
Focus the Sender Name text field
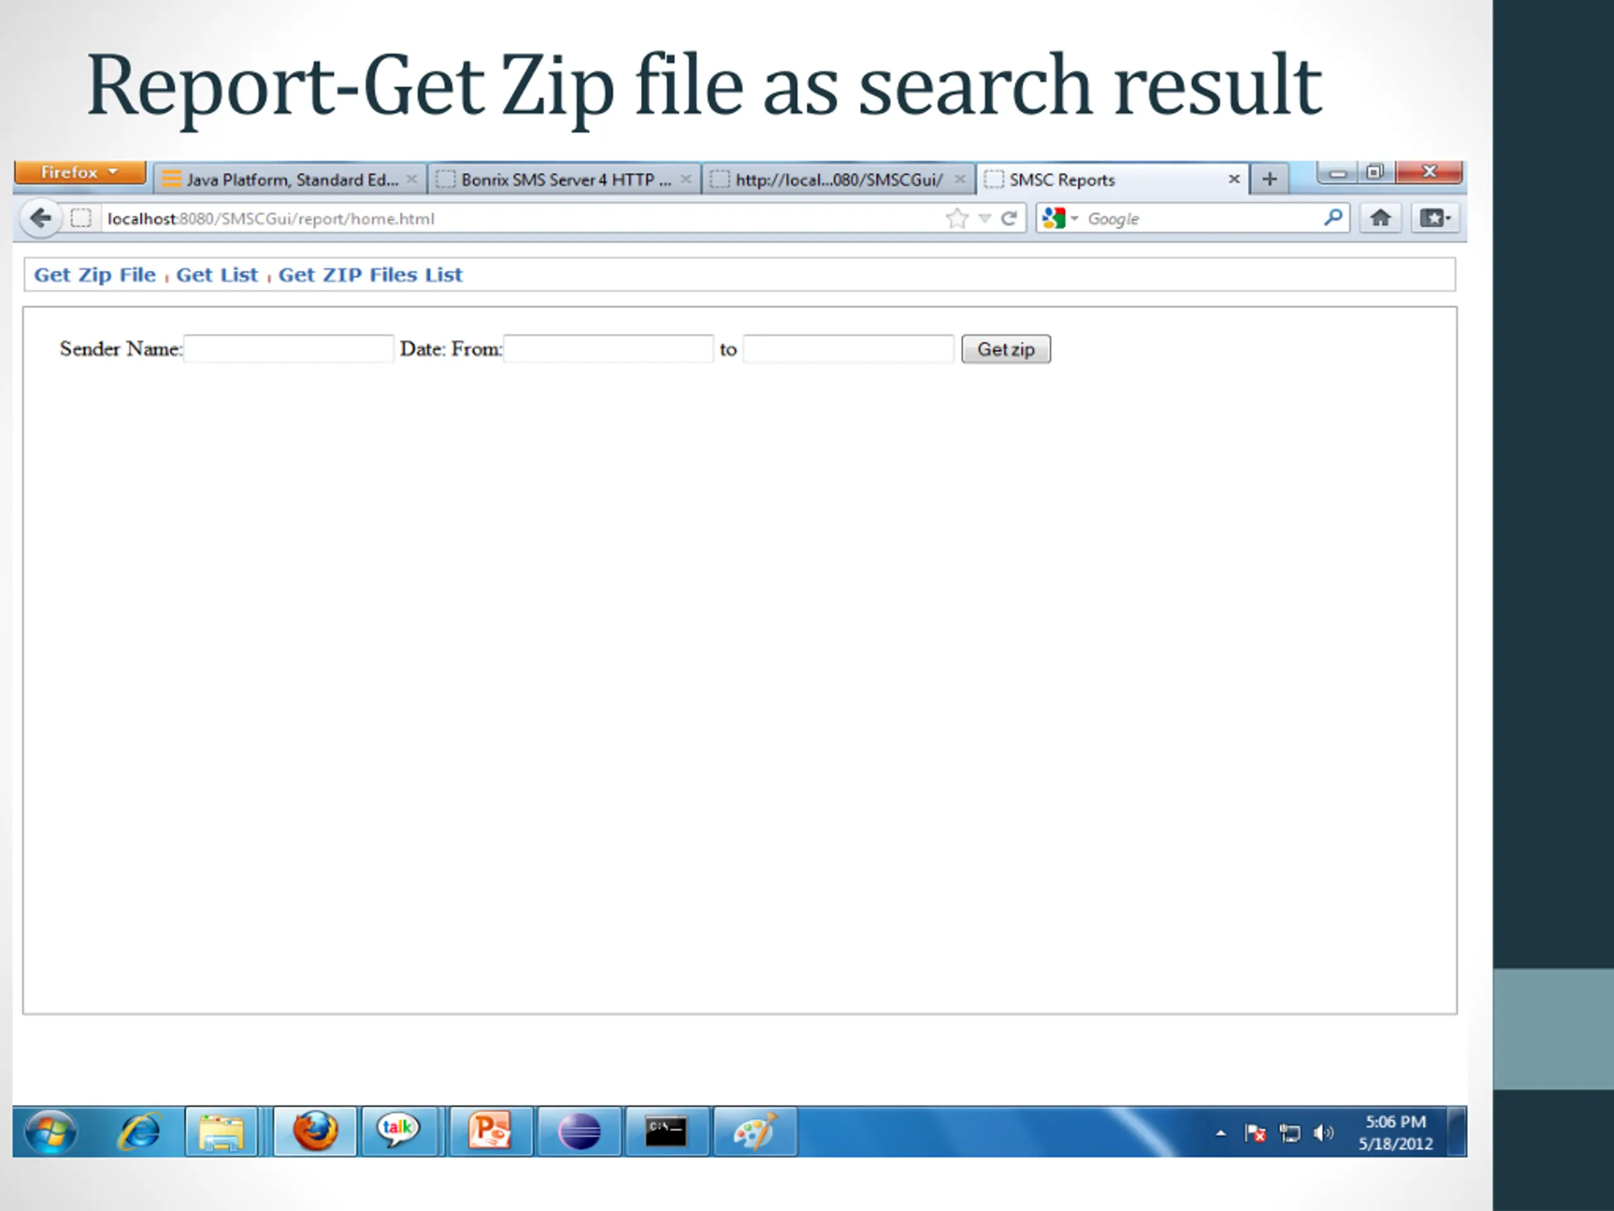point(288,349)
